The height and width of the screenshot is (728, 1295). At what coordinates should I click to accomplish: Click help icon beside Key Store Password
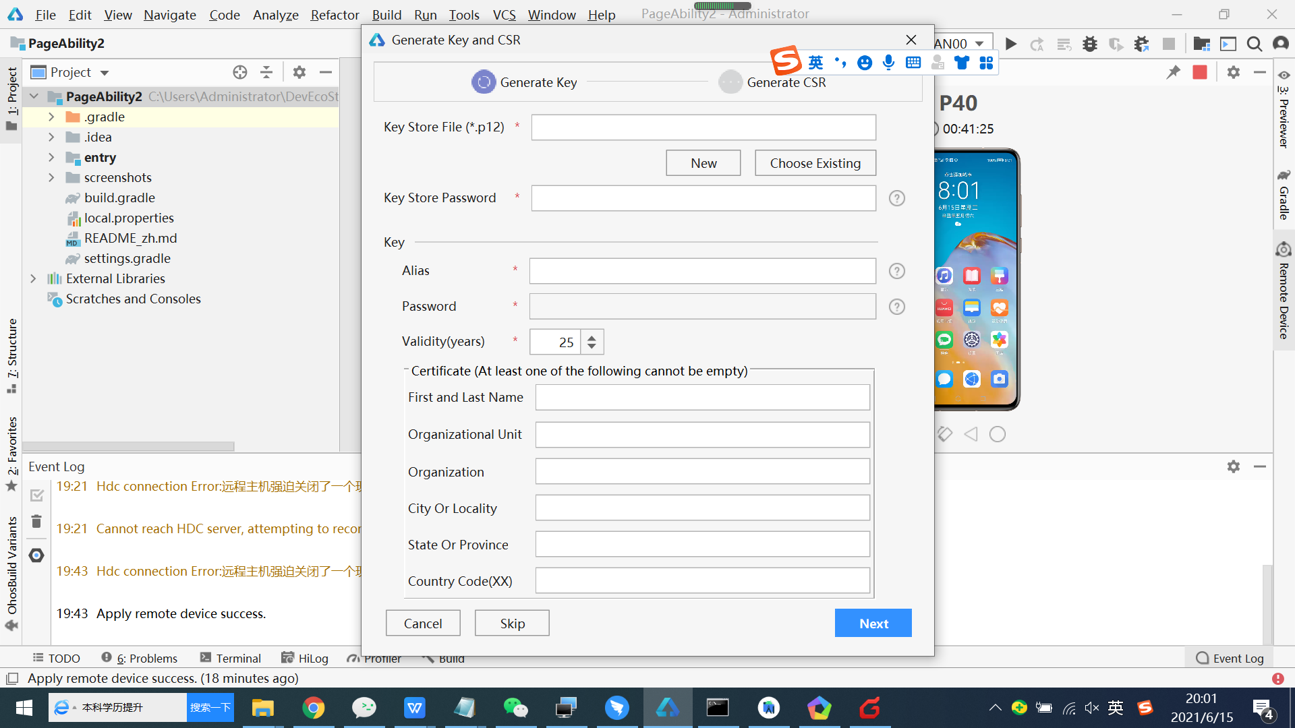tap(896, 198)
